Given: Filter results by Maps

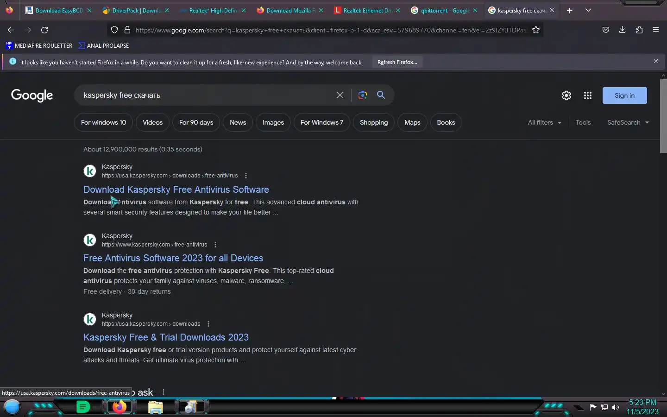Looking at the screenshot, I should pyautogui.click(x=412, y=122).
